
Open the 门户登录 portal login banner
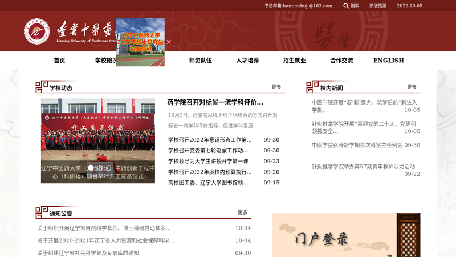[346, 235]
